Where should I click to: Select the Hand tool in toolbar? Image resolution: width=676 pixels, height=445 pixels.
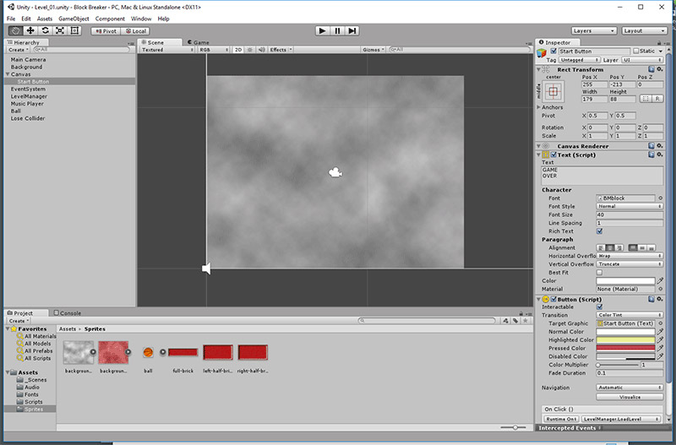click(15, 30)
